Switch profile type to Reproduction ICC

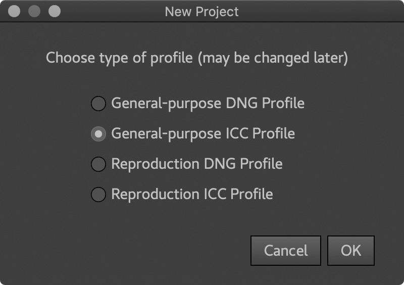pyautogui.click(x=98, y=194)
